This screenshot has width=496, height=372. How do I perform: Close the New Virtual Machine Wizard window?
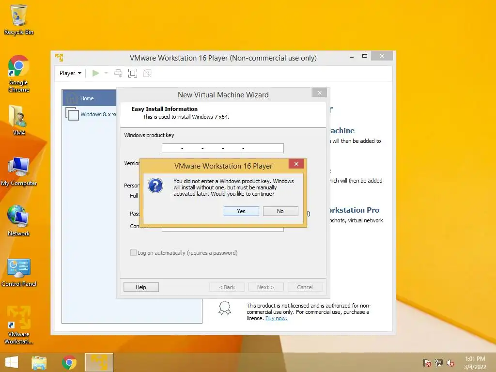pyautogui.click(x=320, y=93)
